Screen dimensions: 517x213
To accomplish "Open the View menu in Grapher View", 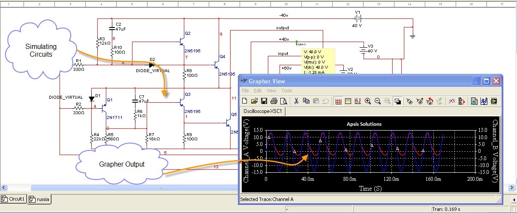I will 271,91.
